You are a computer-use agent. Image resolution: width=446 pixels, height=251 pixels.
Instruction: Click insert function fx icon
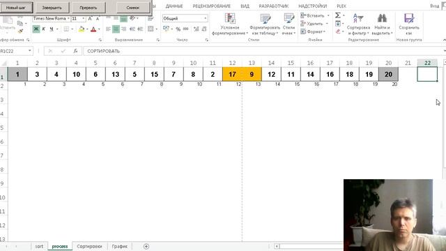[x=75, y=51]
